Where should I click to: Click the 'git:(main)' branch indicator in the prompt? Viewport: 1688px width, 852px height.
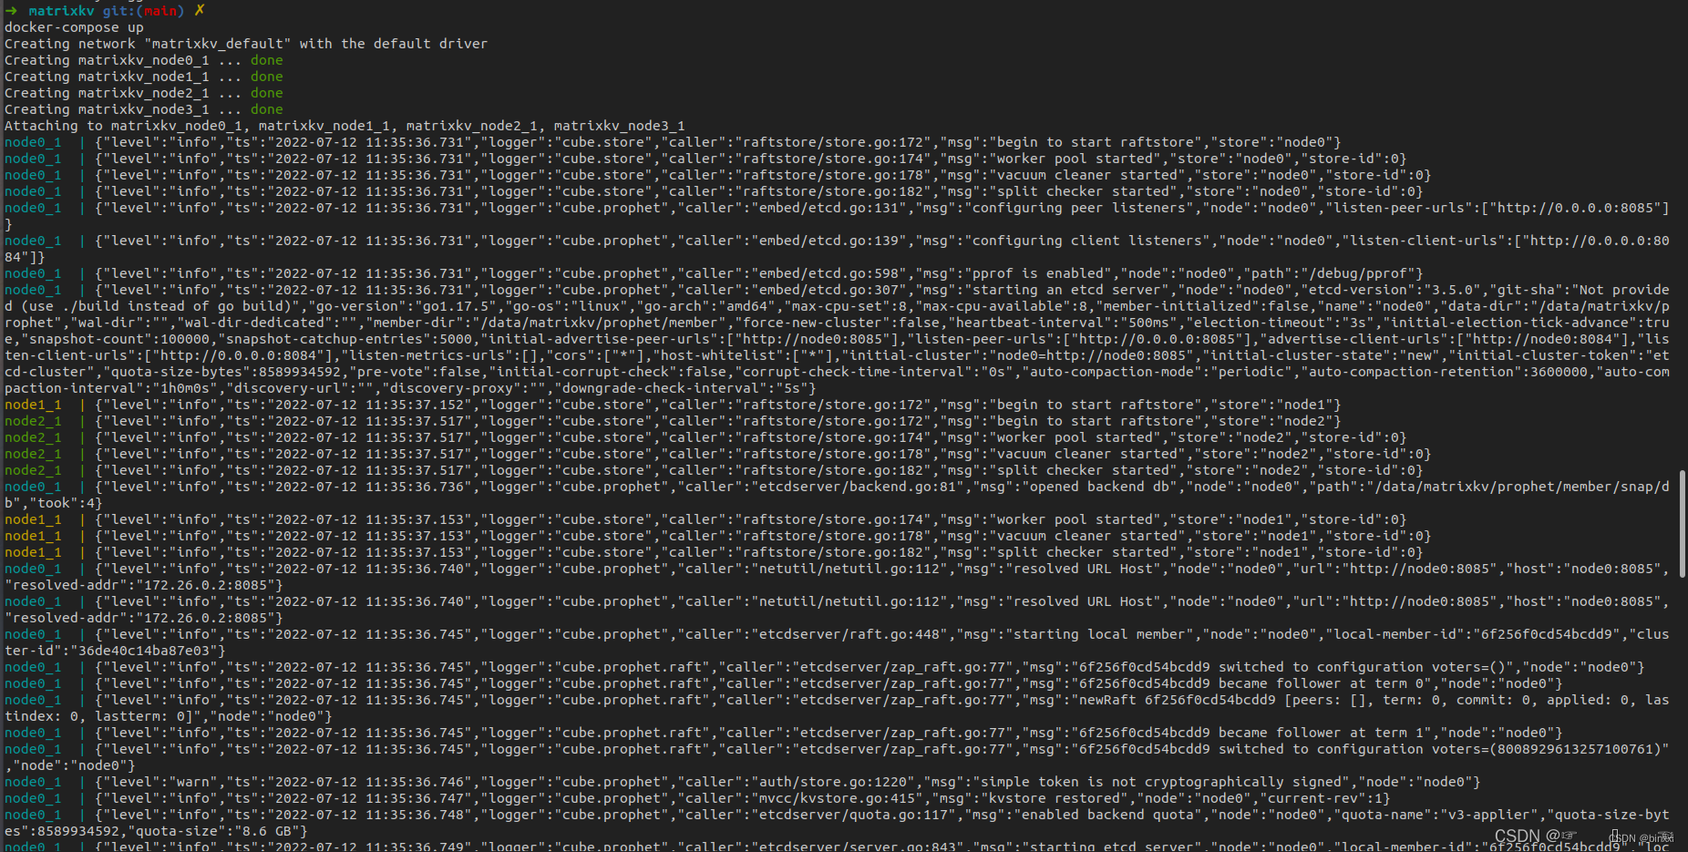click(x=143, y=11)
